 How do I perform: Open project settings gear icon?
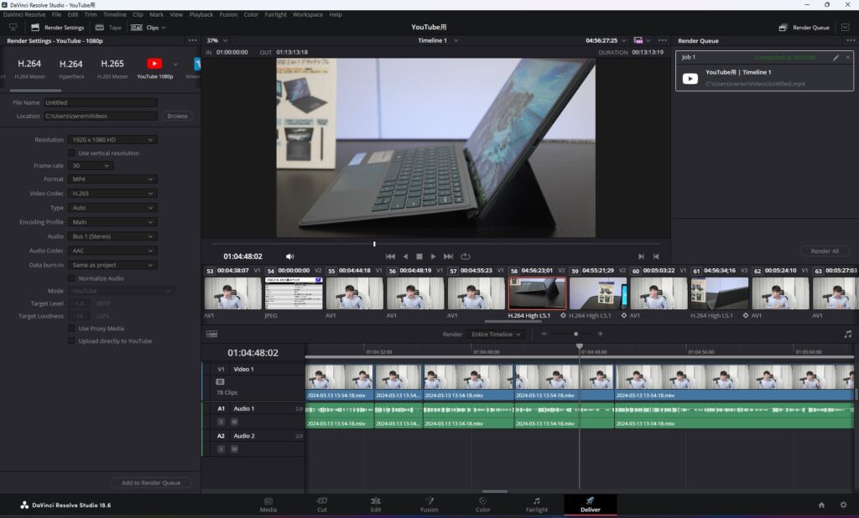[844, 505]
